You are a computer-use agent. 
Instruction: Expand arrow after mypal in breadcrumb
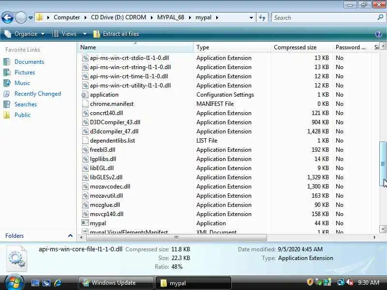click(x=217, y=18)
